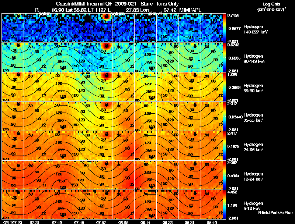Click the color scale maximum '2.417'
The image size is (295, 224).
pos(232,133)
